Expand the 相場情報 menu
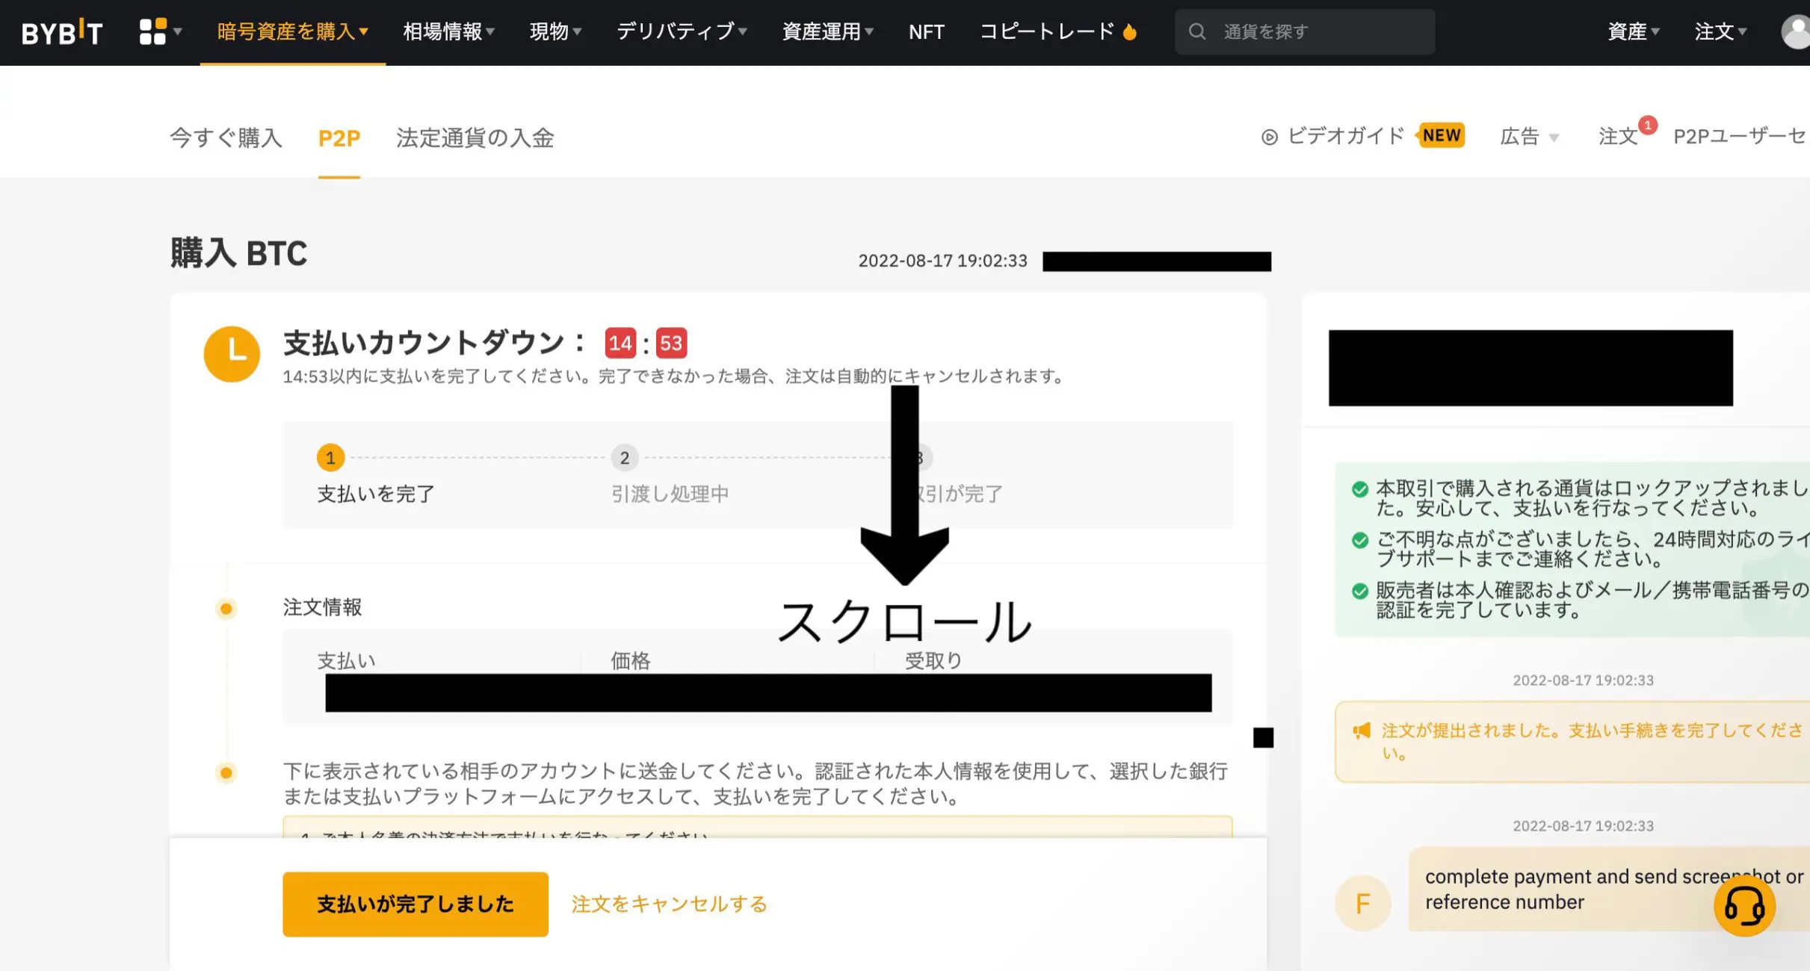Screen dimensions: 1810x971 click(448, 31)
